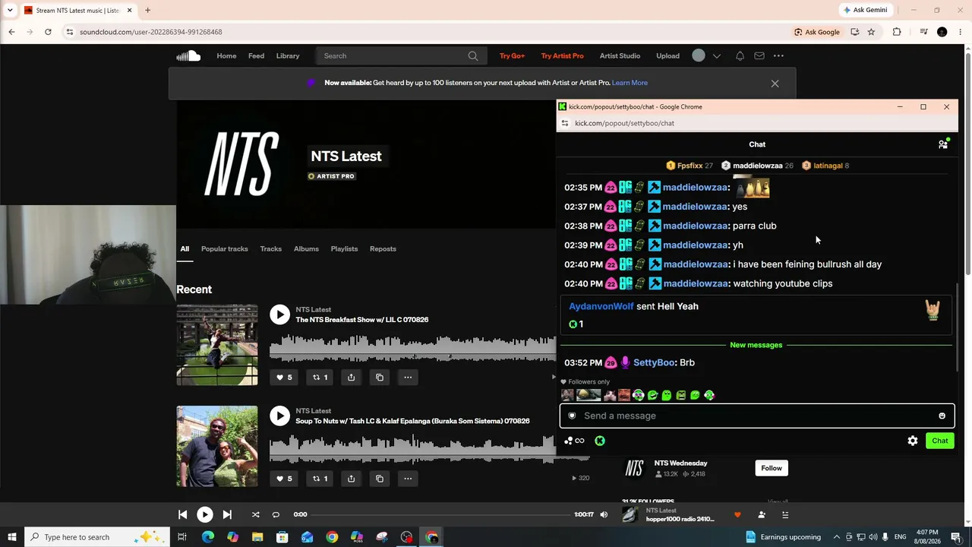
Task: Dismiss the Now available banner
Action: coord(775,83)
